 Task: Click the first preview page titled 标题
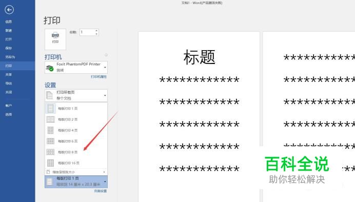click(x=199, y=117)
